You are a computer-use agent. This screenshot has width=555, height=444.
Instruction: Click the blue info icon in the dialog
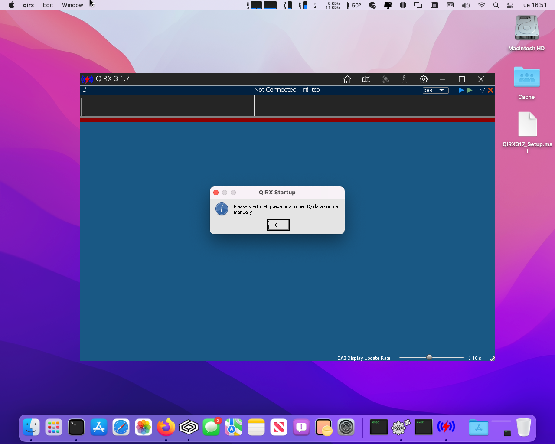(x=222, y=209)
